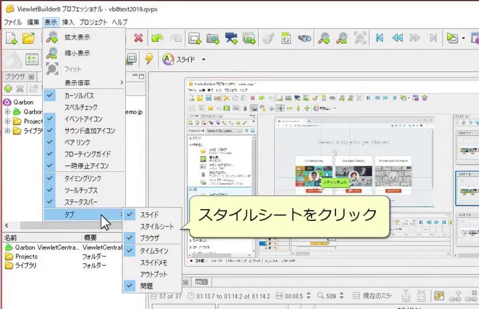Toggle ペア リンク option
Image resolution: width=479 pixels, height=309 pixels.
coord(84,142)
